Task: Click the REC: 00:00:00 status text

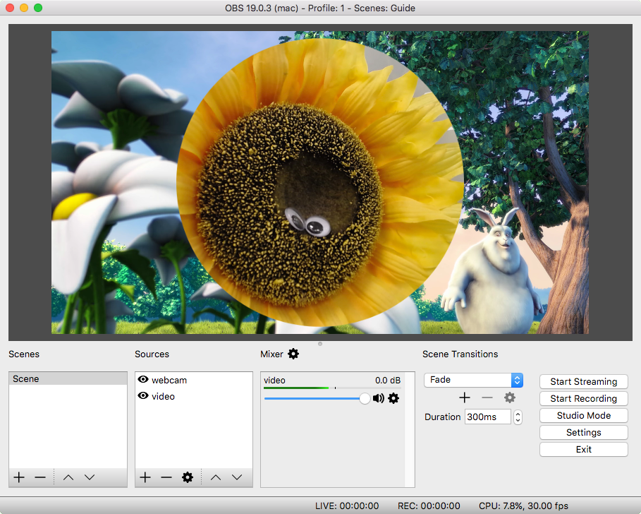Action: click(x=429, y=506)
